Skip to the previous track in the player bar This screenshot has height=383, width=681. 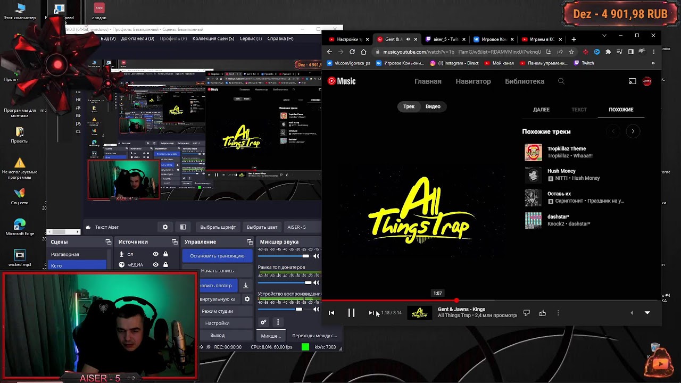(331, 313)
